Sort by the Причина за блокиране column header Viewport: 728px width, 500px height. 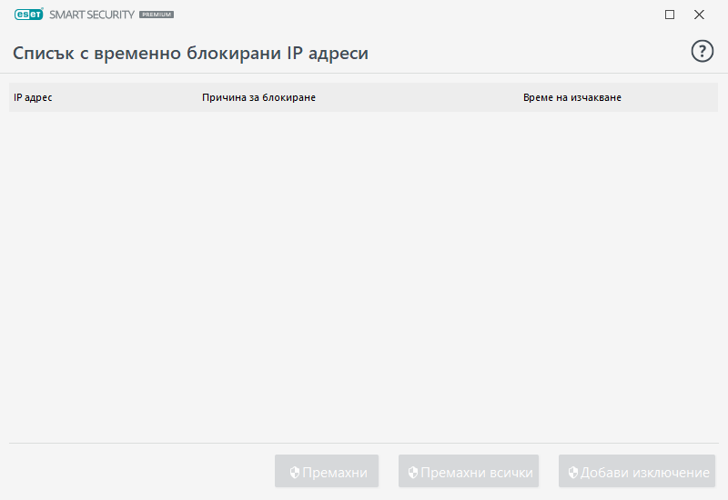click(258, 97)
